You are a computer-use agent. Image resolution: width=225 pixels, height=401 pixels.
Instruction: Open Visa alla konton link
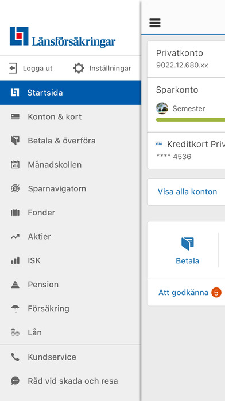187,191
